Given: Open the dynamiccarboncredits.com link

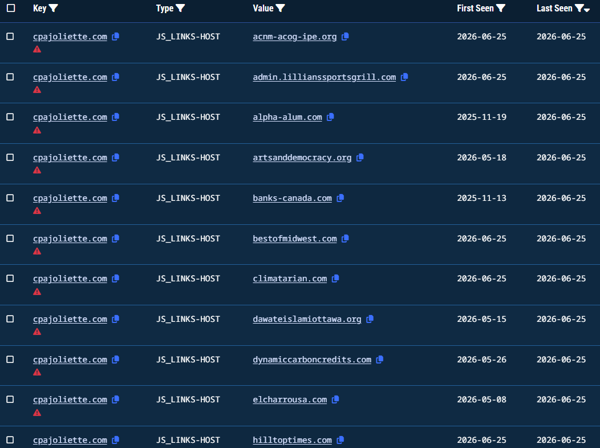Looking at the screenshot, I should pyautogui.click(x=312, y=360).
